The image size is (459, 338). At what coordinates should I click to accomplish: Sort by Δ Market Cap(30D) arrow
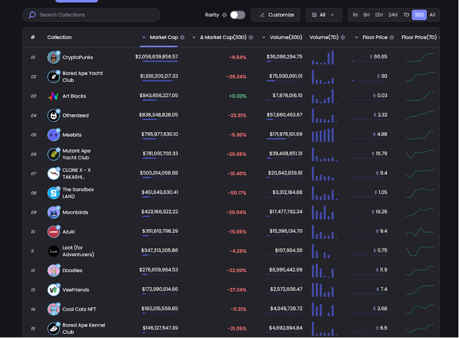click(x=194, y=37)
